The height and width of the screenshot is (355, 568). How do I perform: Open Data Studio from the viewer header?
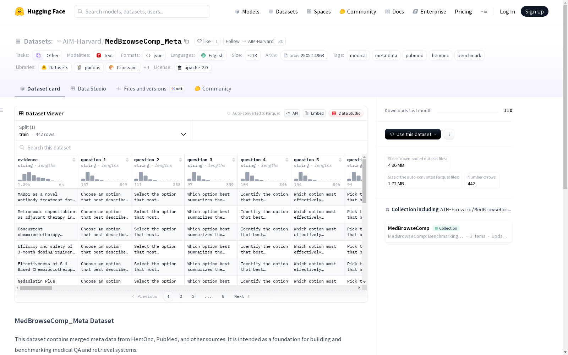click(346, 113)
